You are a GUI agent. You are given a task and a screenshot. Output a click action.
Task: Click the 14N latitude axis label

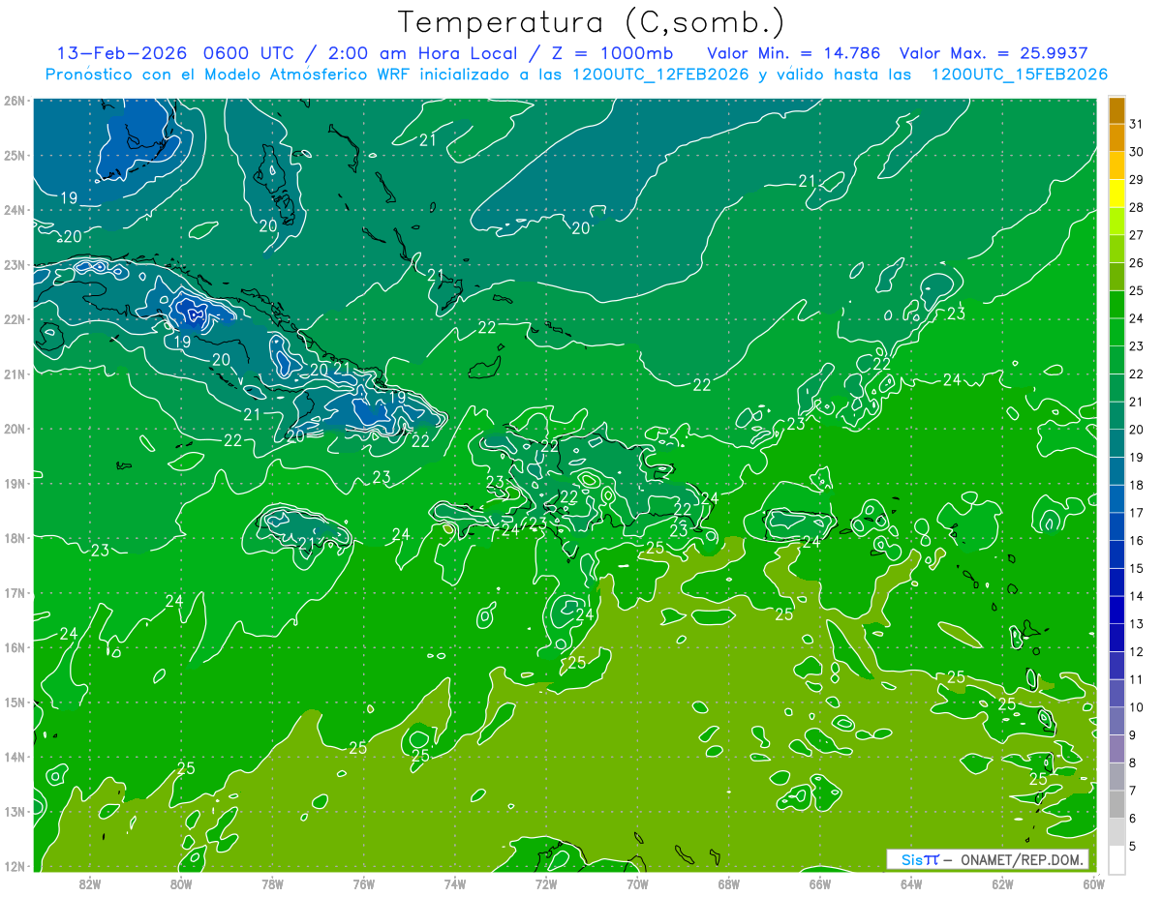pyautogui.click(x=14, y=757)
